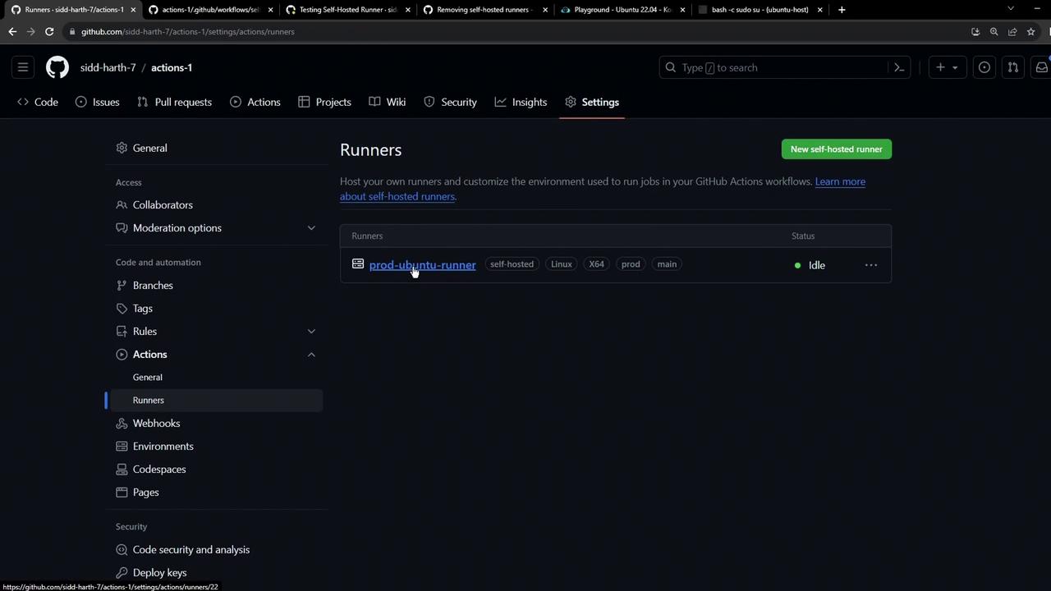
Task: Close the Removing self-hosted runners browser tab
Action: pyautogui.click(x=544, y=10)
